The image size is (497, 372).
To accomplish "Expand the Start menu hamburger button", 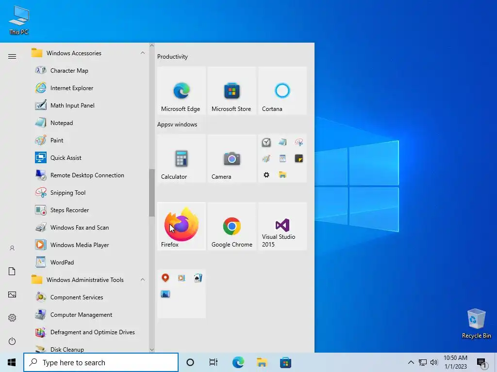I will pos(12,56).
